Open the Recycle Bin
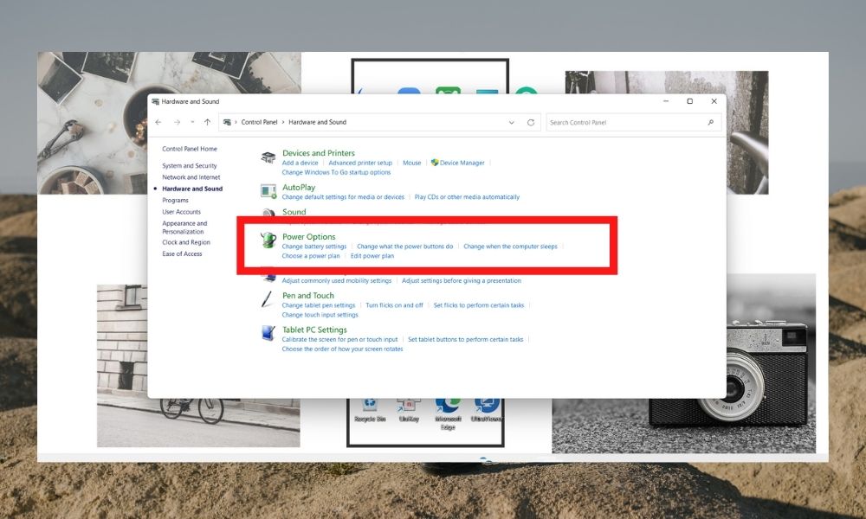Screen dimensions: 866x519 point(370,402)
